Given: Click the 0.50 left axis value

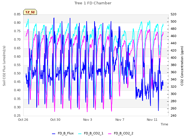Looking at the screenshot, I should coord(17,73).
